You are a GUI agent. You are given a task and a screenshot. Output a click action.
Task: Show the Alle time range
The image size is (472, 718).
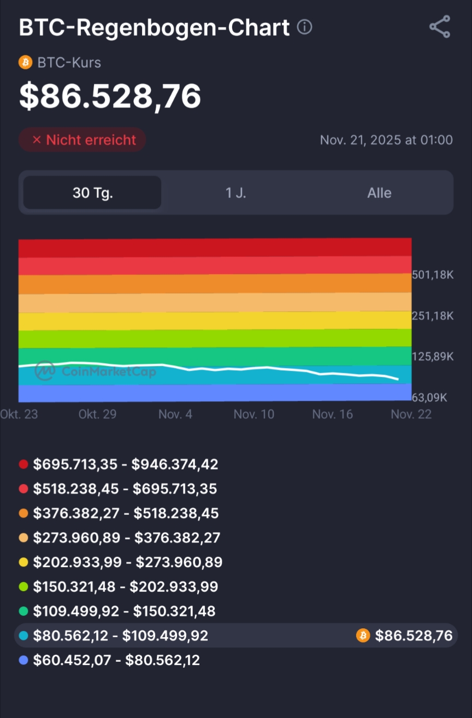pyautogui.click(x=379, y=192)
